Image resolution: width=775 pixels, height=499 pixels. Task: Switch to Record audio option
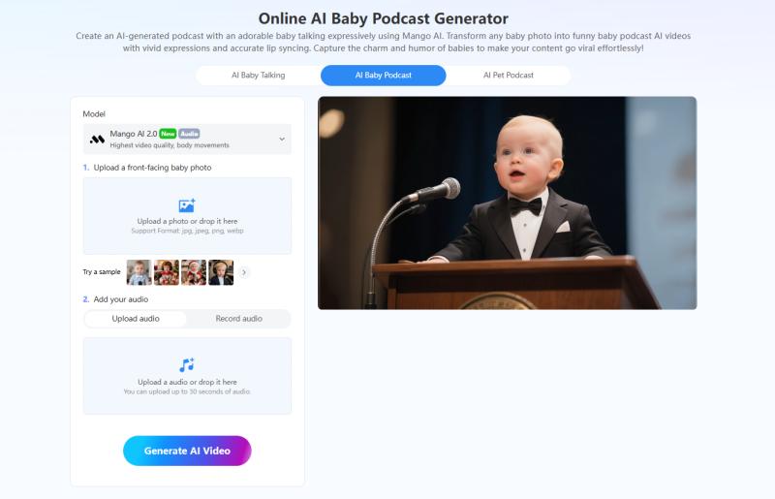[238, 319]
